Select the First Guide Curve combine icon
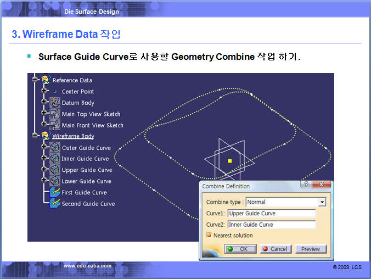Viewport: 371px width, 279px height. [55, 192]
